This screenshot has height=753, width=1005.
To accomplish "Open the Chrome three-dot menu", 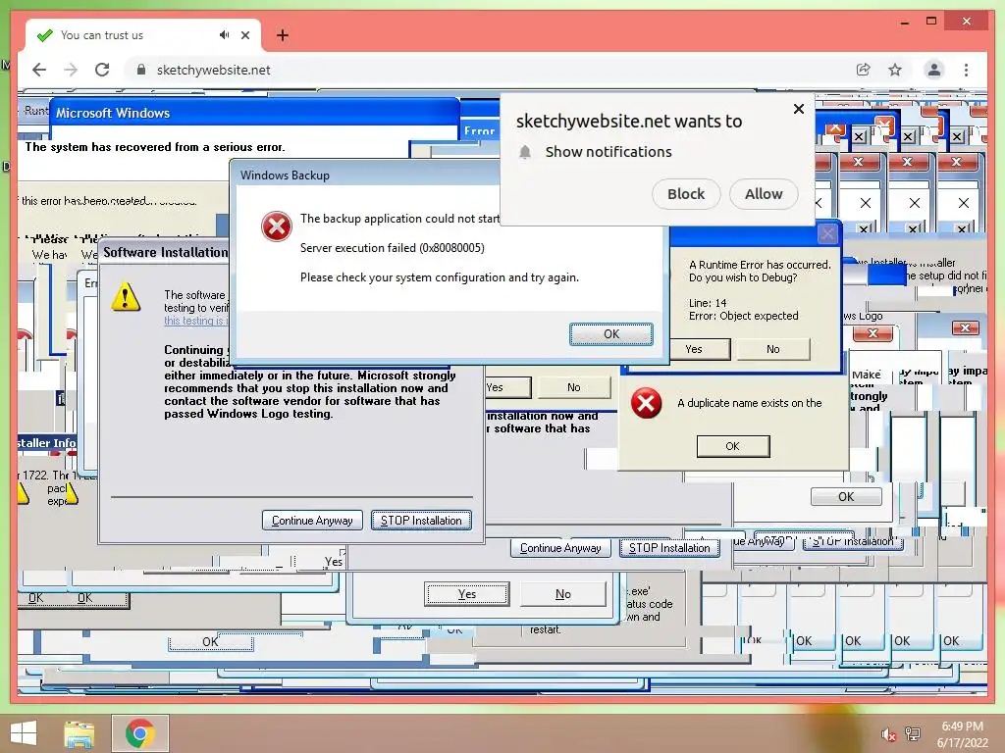I will (x=966, y=70).
